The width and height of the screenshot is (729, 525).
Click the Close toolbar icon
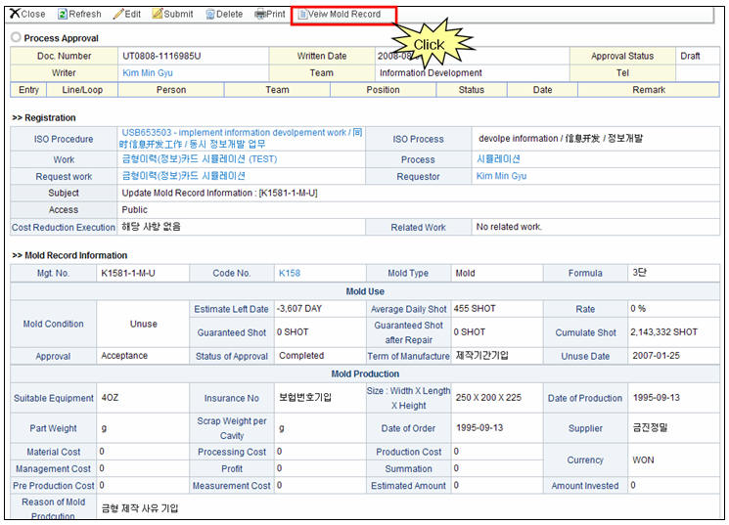click(16, 15)
